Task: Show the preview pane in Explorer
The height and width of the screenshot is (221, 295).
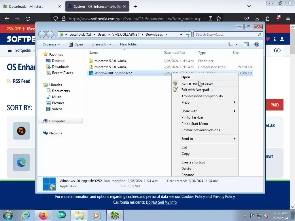Action: (x=246, y=44)
